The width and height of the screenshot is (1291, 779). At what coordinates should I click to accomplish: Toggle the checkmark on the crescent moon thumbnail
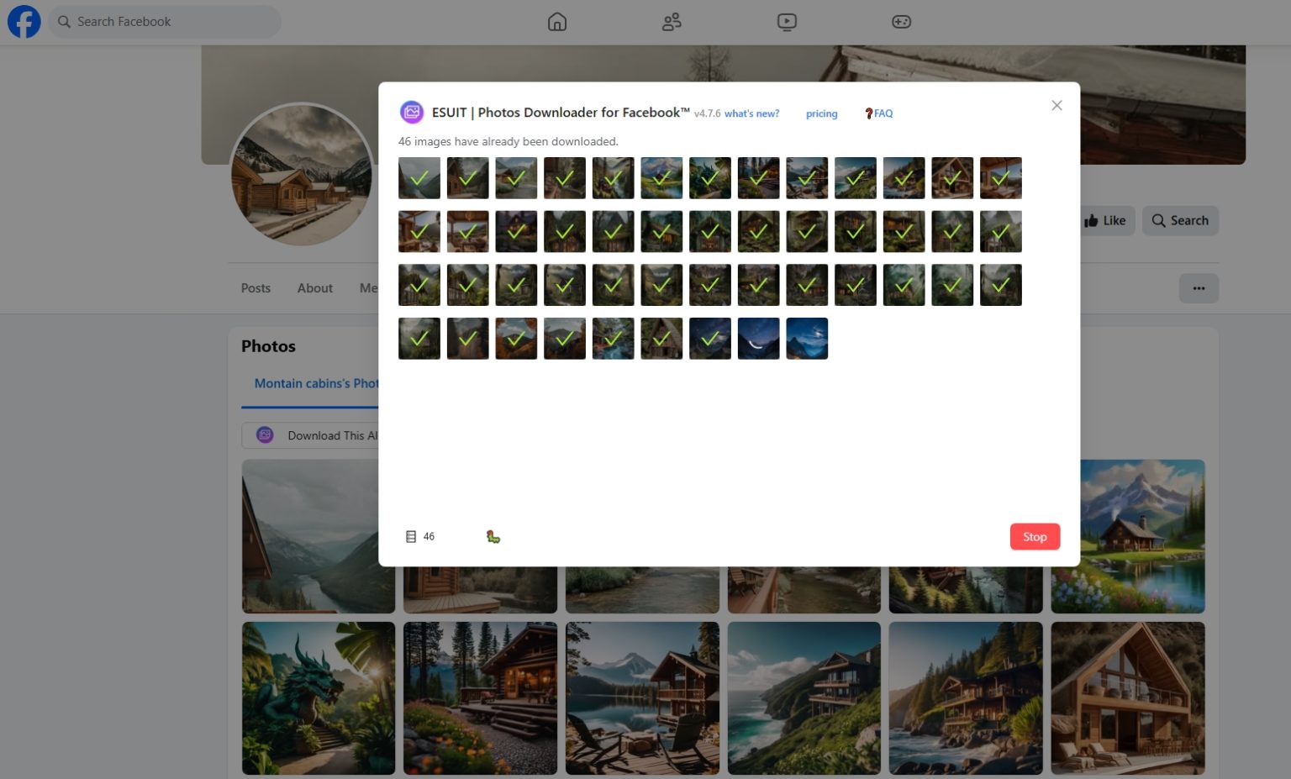coord(758,338)
